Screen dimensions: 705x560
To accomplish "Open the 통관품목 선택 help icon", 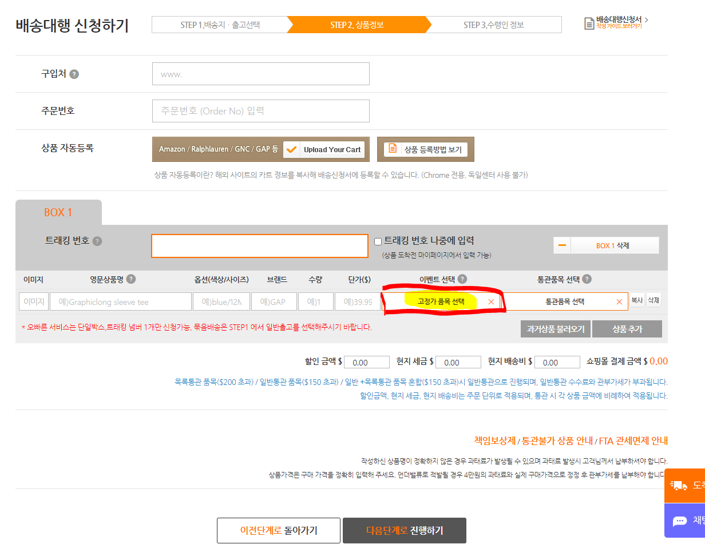I will point(588,279).
